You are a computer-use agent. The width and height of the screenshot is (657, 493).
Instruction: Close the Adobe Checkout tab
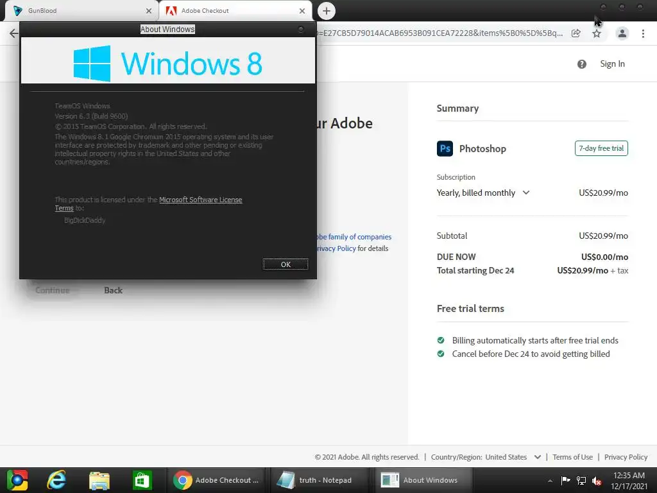pyautogui.click(x=302, y=11)
